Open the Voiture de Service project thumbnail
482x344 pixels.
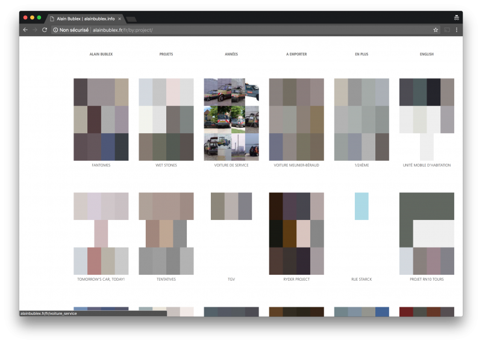[231, 119]
